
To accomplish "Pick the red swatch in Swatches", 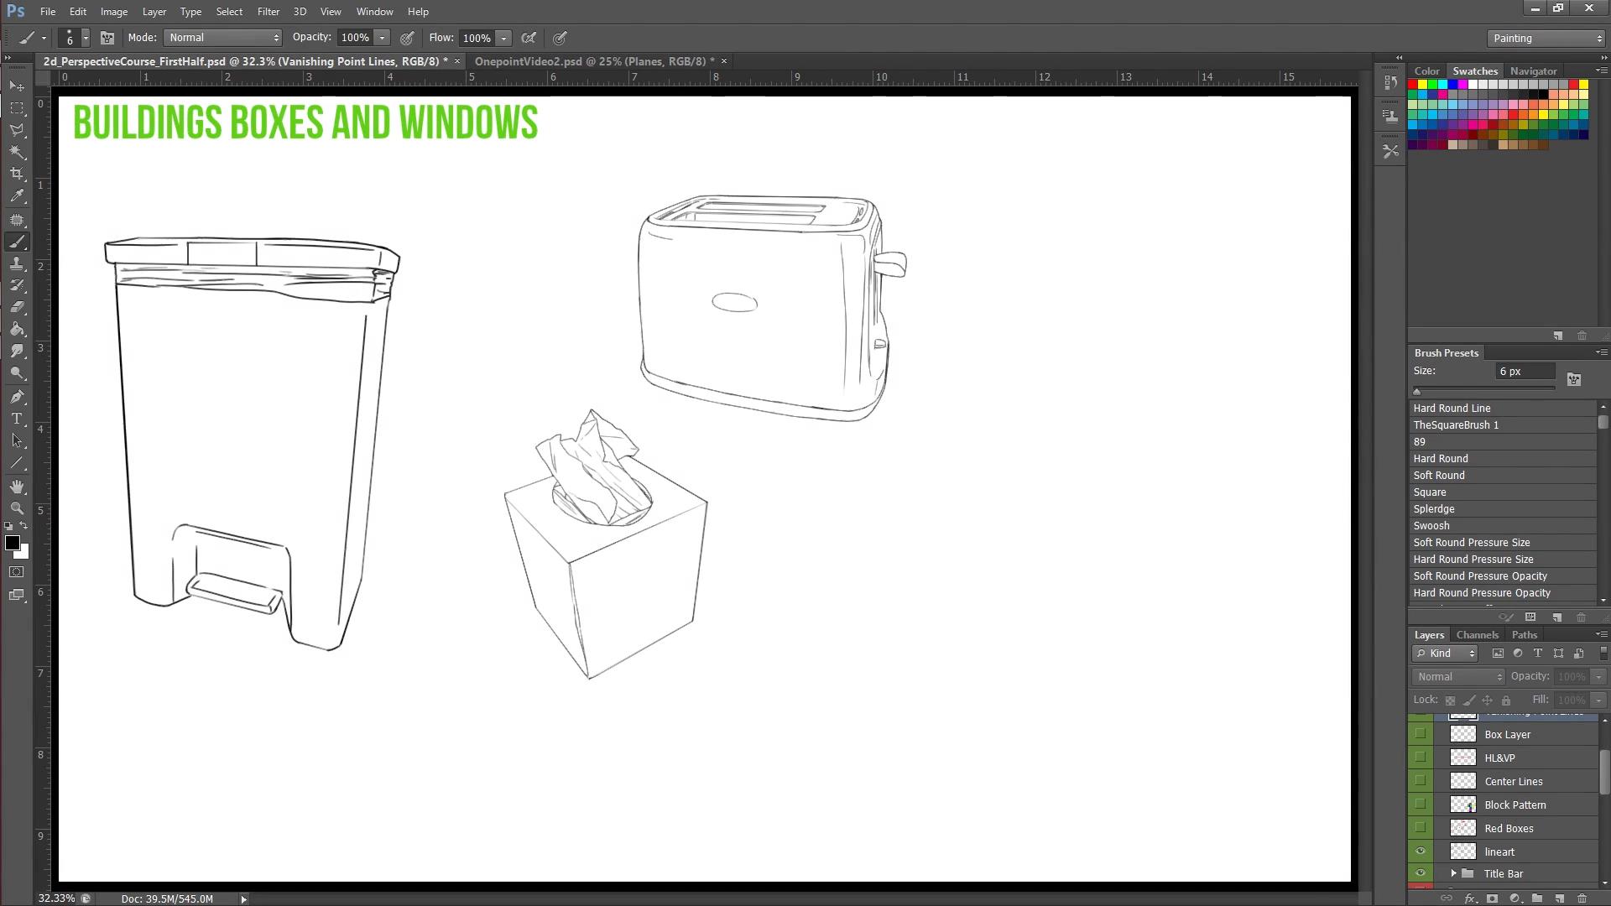I will click(x=1413, y=85).
